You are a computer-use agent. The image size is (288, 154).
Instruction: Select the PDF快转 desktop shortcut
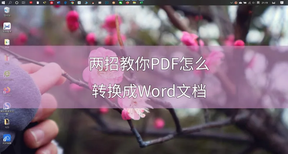click(x=7, y=140)
